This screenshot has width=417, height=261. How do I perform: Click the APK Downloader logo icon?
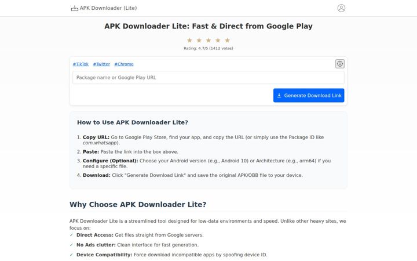point(75,8)
